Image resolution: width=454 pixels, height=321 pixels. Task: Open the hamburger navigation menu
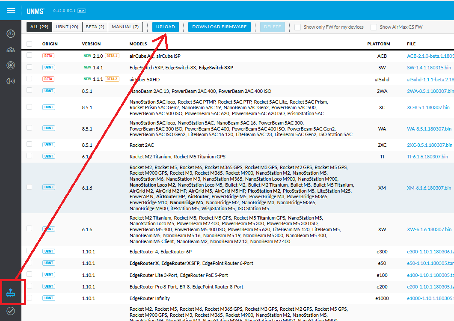click(11, 10)
